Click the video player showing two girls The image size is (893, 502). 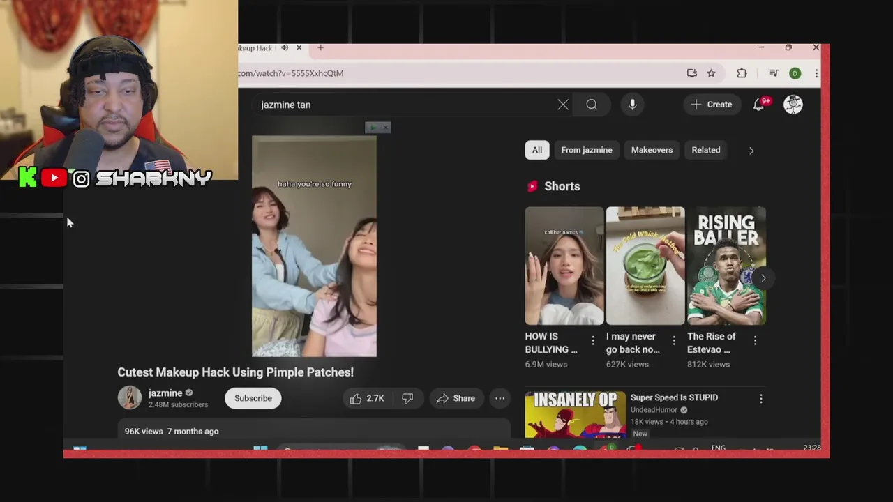click(314, 246)
